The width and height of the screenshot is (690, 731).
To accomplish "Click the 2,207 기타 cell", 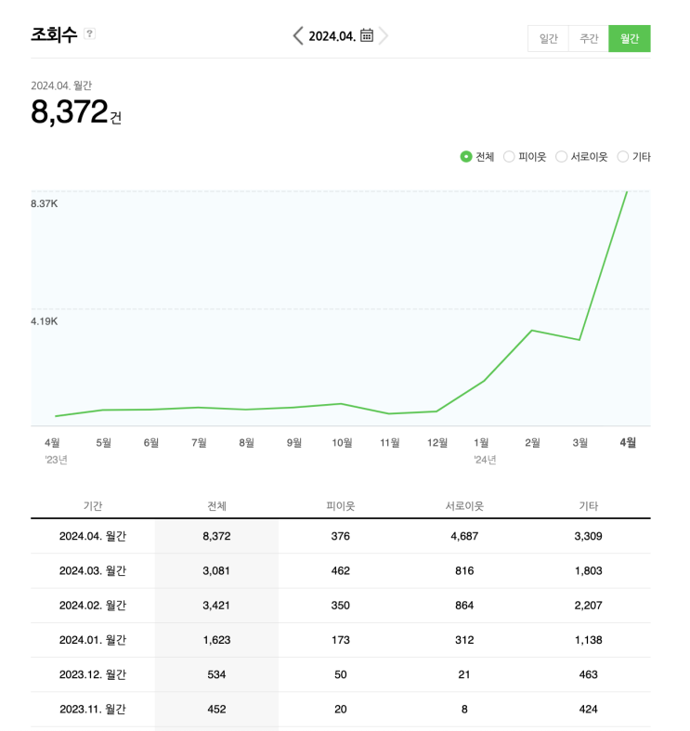I will (x=589, y=605).
